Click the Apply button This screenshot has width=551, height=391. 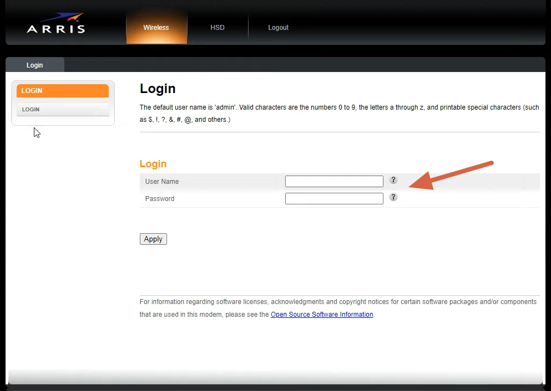click(153, 239)
